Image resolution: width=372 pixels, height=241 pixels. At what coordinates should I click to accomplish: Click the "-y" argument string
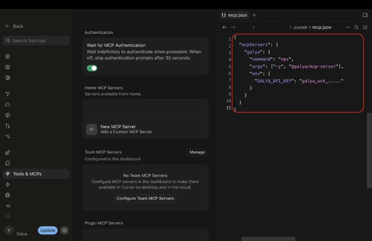coord(278,67)
